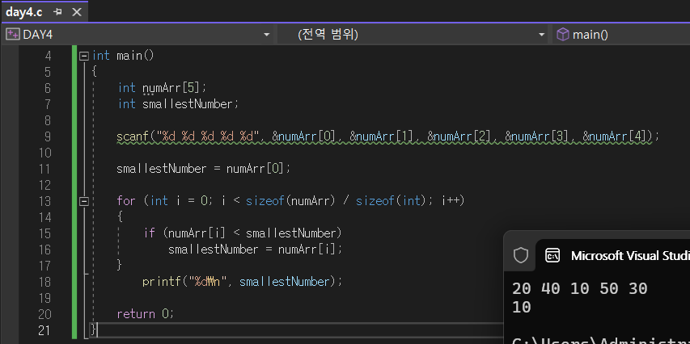Click the for keyword on line 13
This screenshot has height=344, width=690.
click(126, 201)
